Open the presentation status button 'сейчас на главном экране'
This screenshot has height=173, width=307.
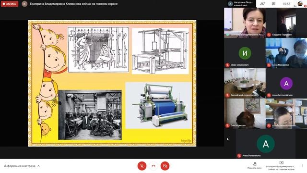[281, 166]
